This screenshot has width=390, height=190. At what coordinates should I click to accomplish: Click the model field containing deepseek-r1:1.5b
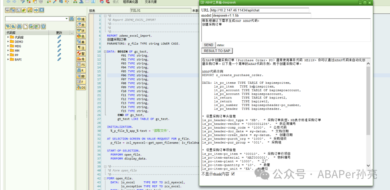261,16
